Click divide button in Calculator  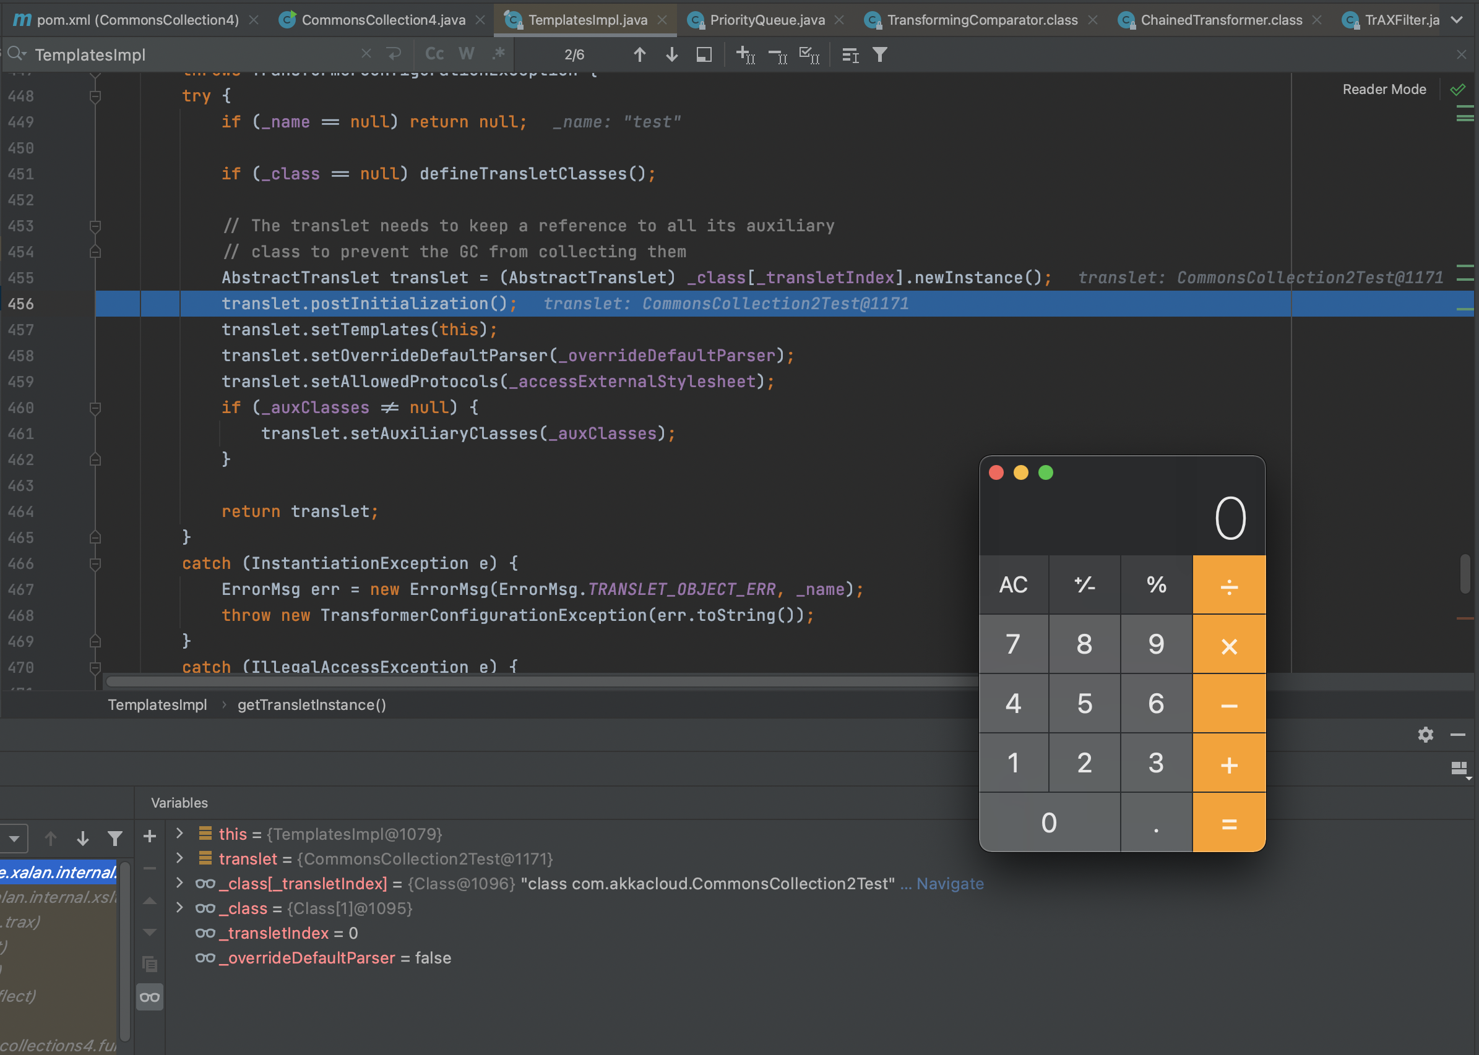pyautogui.click(x=1229, y=584)
